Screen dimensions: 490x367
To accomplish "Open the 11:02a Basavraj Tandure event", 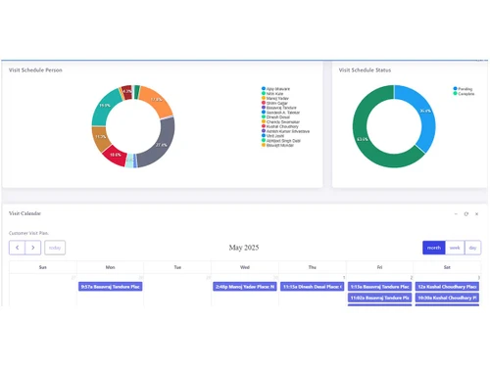I will (x=379, y=298).
